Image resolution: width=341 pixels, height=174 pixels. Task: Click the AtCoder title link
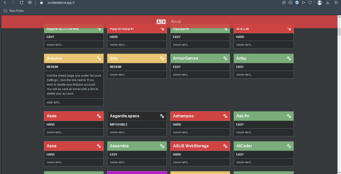(244, 146)
